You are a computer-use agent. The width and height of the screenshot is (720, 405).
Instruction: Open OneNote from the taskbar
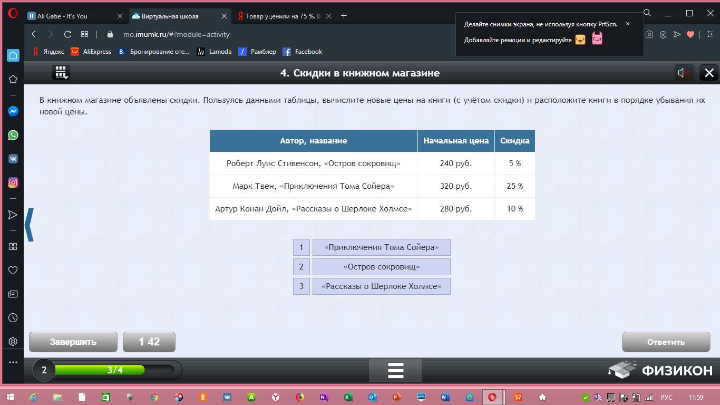(324, 397)
